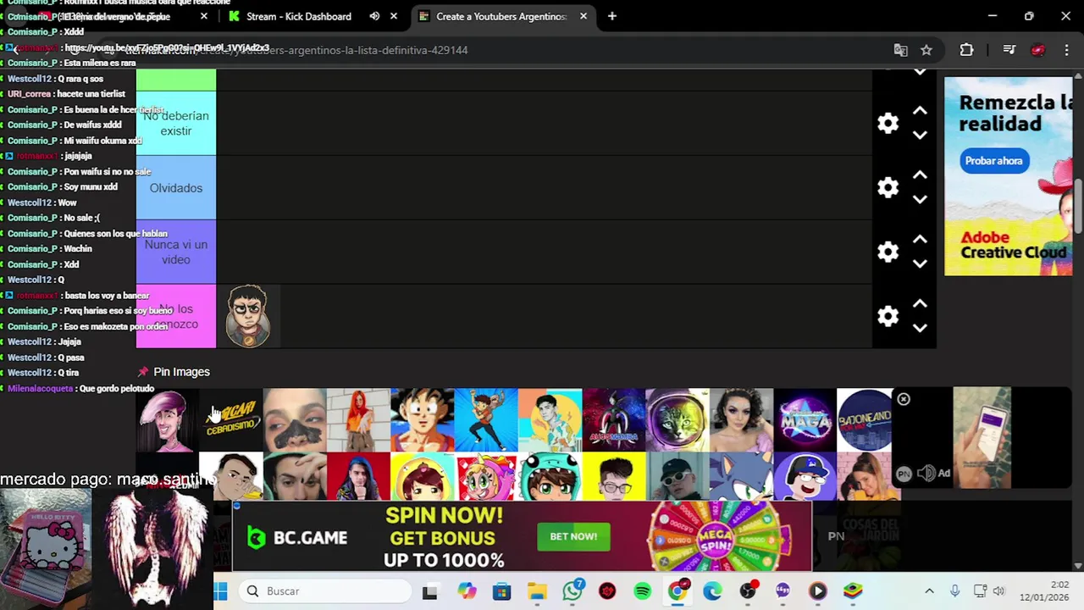Select the blue cap cartoon character image
The image size is (1084, 610).
click(805, 476)
